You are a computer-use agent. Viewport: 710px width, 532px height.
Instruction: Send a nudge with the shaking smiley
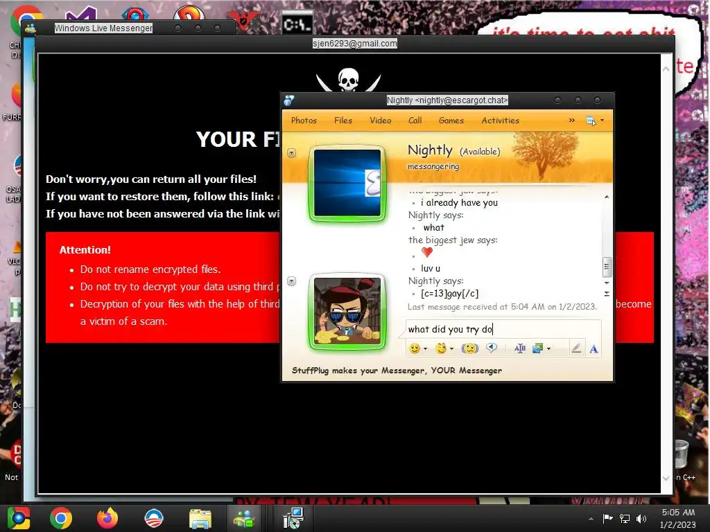coord(469,348)
